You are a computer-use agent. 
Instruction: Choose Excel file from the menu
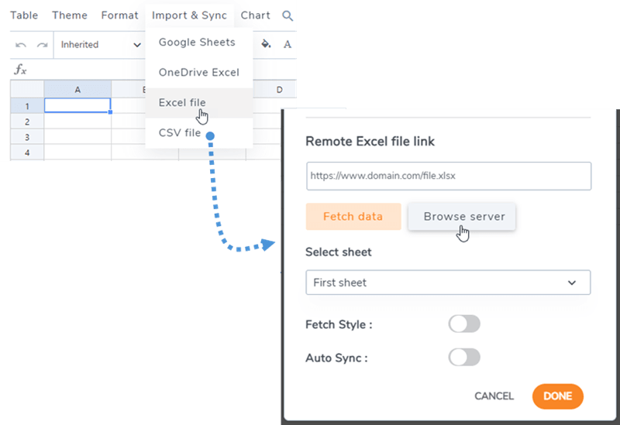182,102
